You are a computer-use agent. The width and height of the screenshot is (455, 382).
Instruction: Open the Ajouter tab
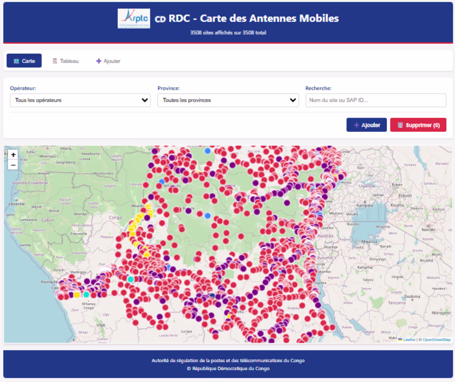coord(108,61)
